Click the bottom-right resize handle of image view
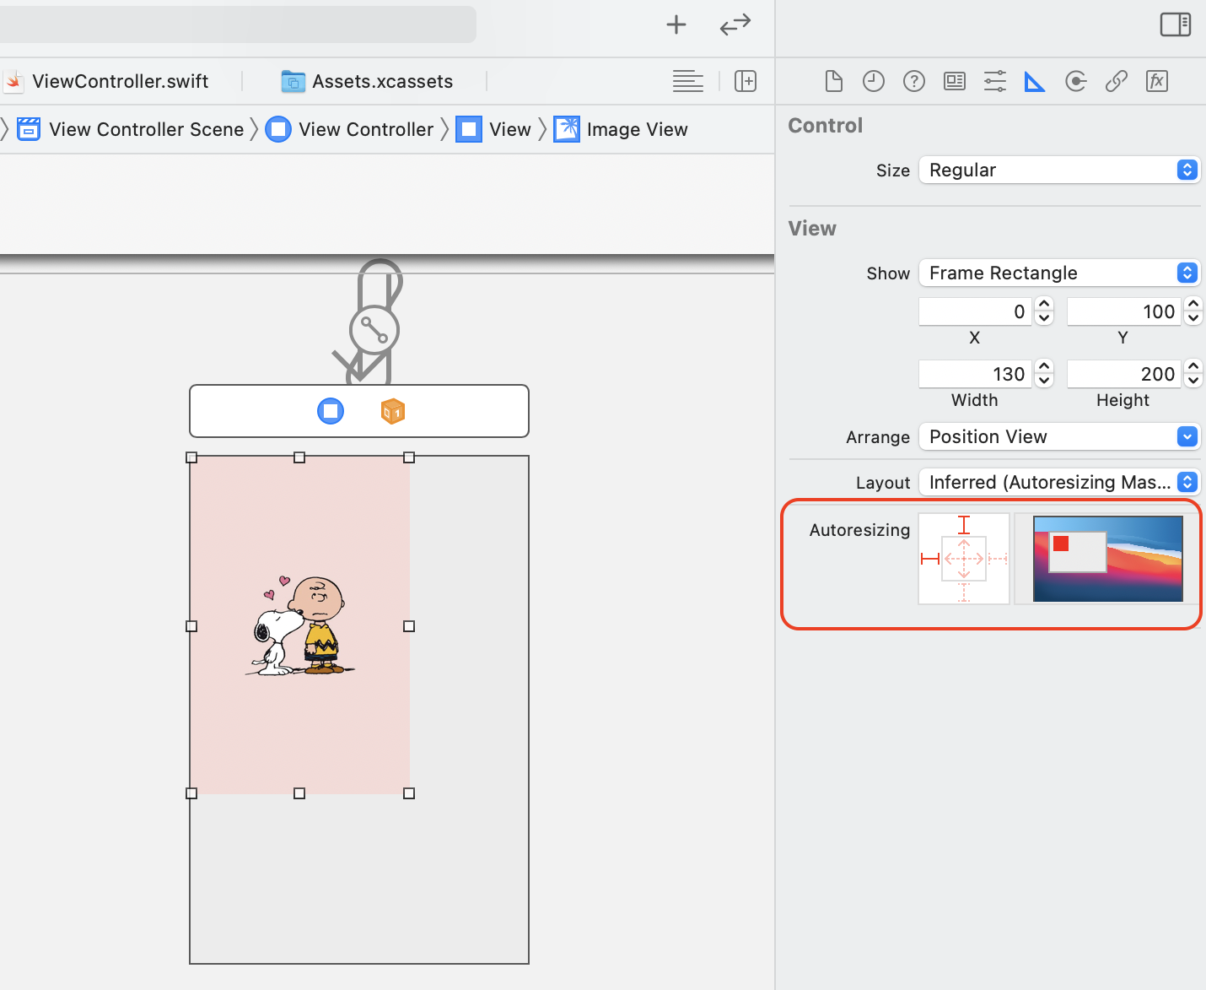This screenshot has width=1206, height=990. [409, 793]
